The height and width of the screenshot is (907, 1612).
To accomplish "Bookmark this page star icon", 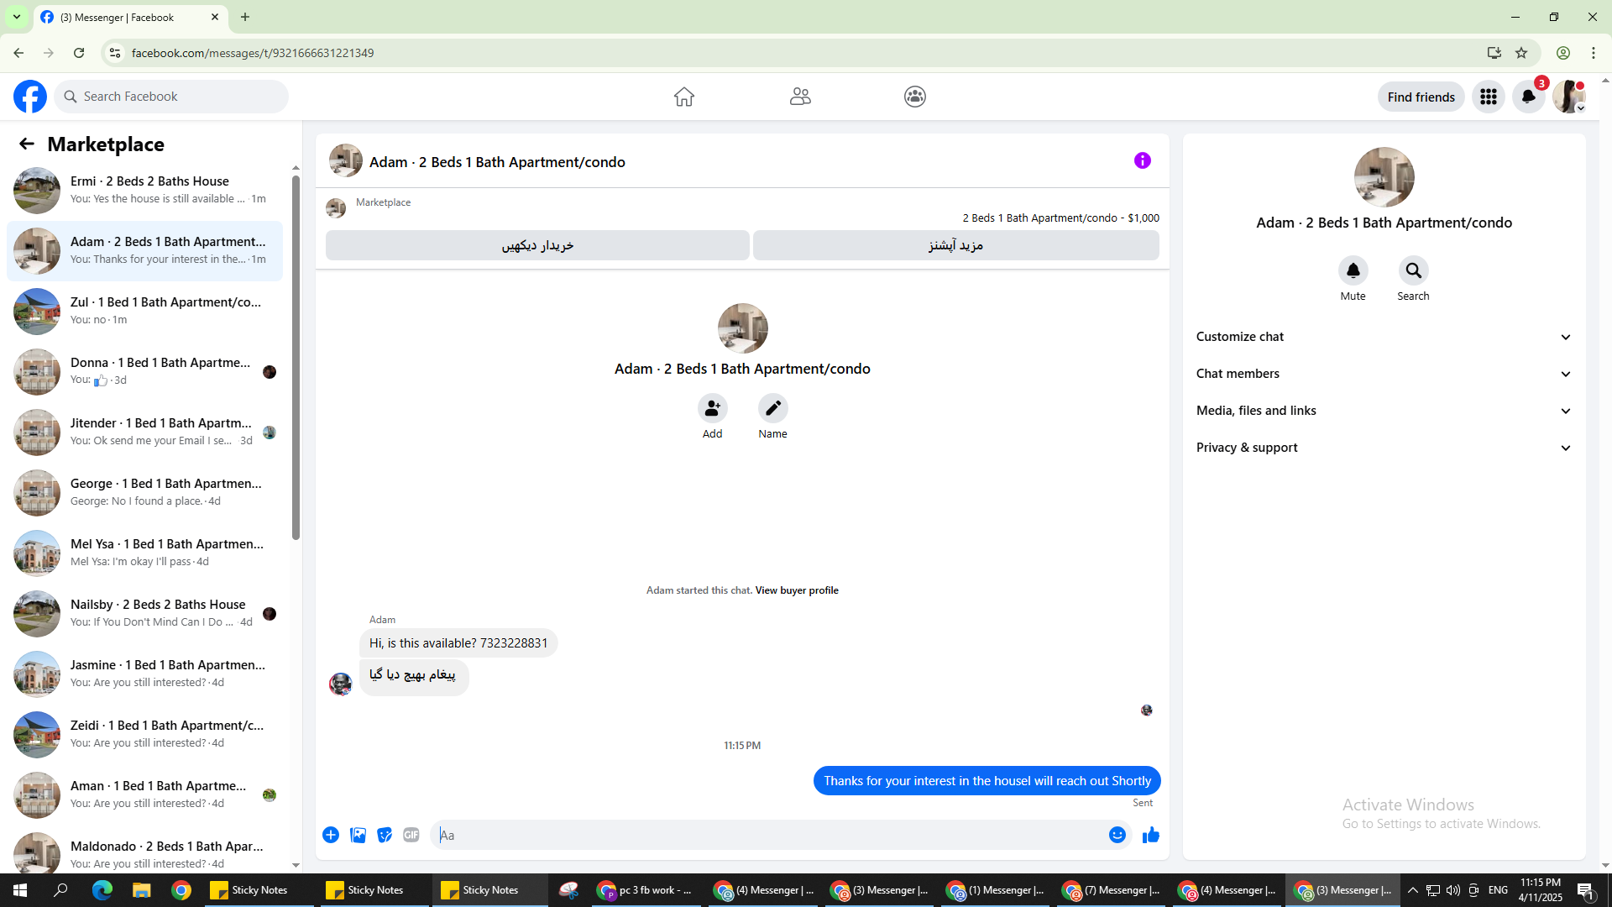I will [1521, 53].
